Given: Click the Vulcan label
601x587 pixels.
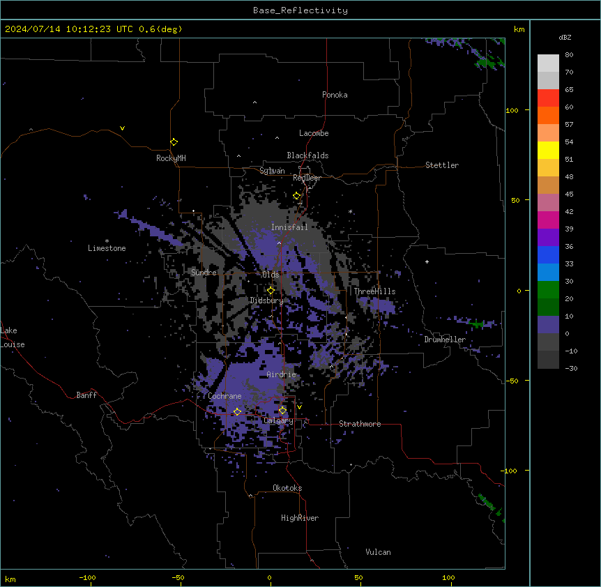Looking at the screenshot, I should pos(379,552).
